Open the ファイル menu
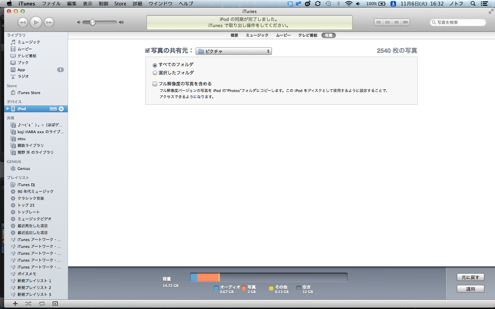The width and height of the screenshot is (495, 309). click(51, 3)
